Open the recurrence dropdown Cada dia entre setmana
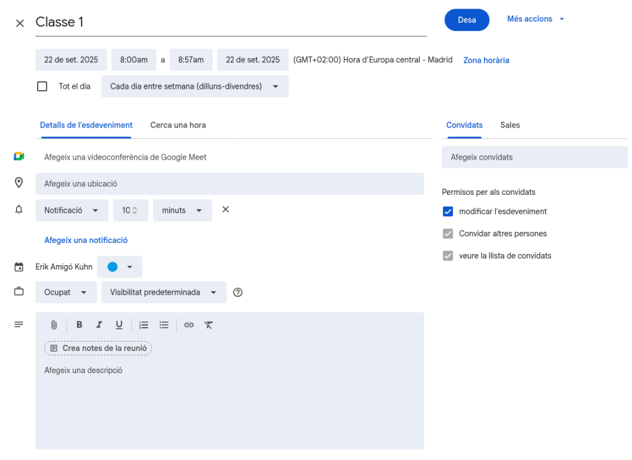 [194, 86]
